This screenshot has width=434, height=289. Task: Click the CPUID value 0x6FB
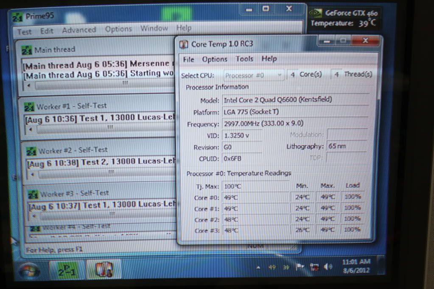coord(242,158)
